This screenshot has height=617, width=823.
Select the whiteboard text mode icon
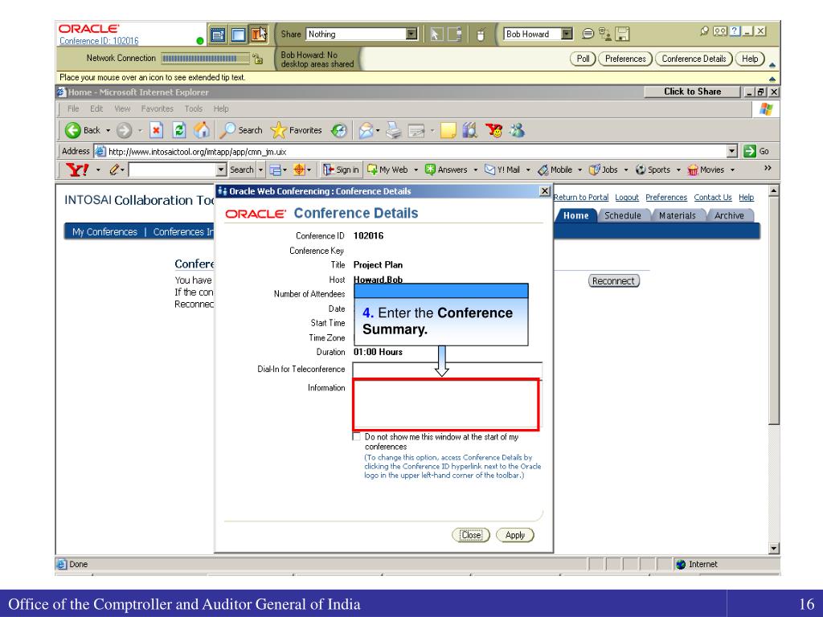[x=258, y=35]
